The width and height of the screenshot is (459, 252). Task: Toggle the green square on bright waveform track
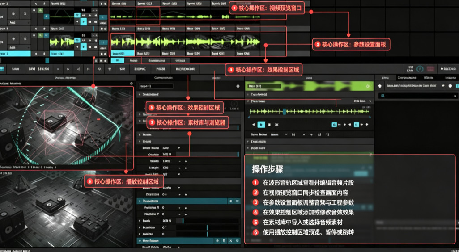[40, 35]
